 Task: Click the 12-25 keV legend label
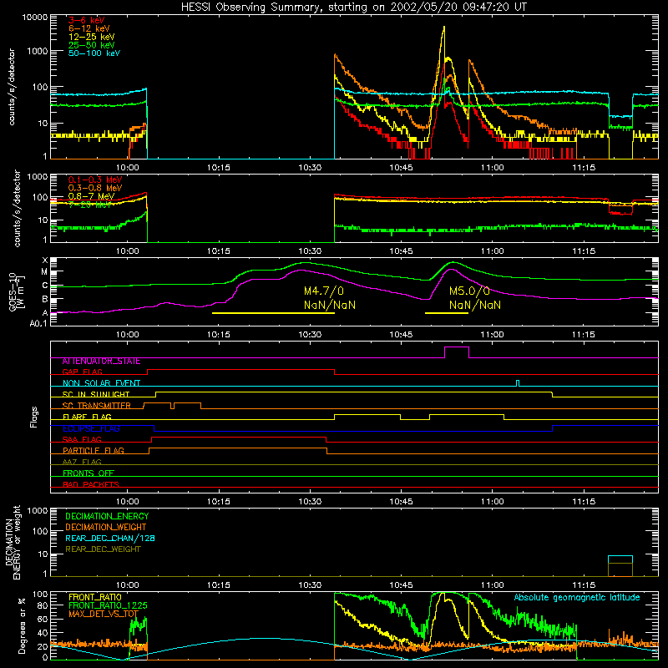[x=91, y=37]
